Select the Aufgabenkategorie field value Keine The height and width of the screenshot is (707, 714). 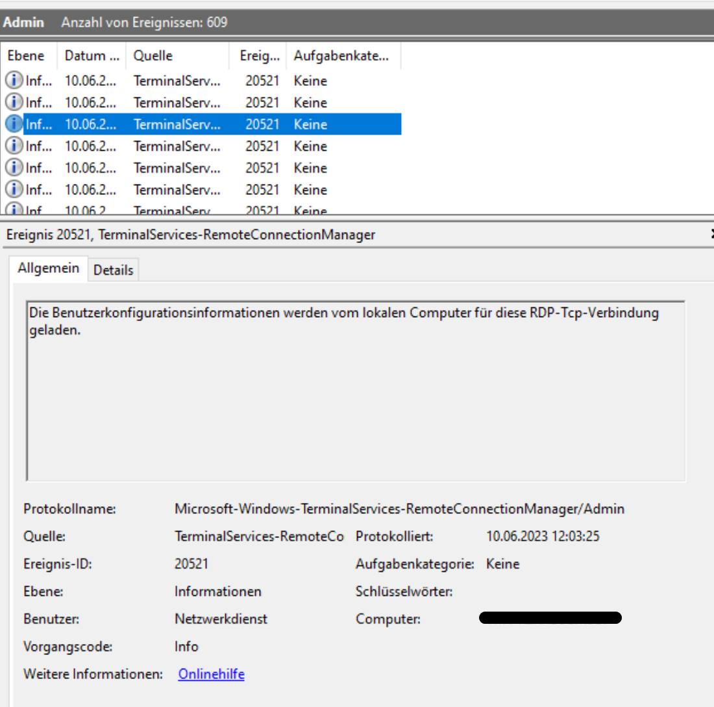pos(502,564)
